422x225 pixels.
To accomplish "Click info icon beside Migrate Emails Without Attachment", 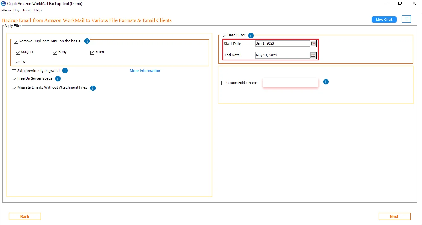I will [93, 88].
